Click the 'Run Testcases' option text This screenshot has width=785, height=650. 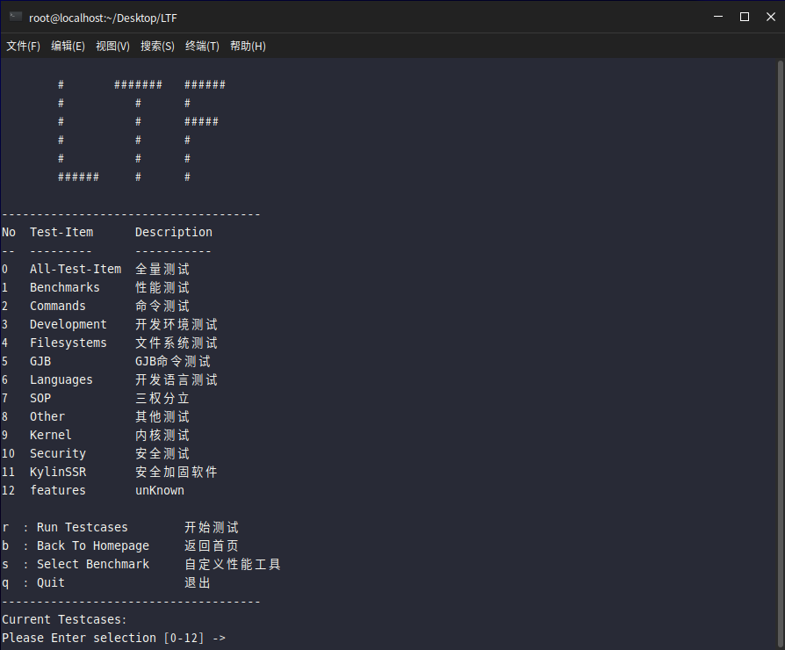(x=83, y=527)
